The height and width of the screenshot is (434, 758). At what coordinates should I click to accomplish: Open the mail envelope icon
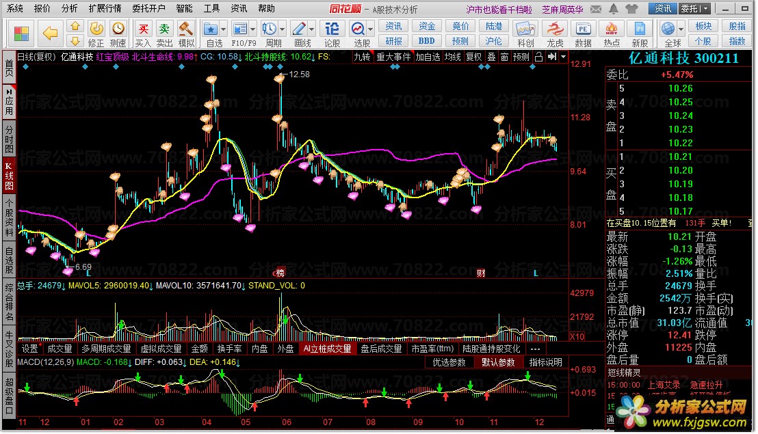pyautogui.click(x=596, y=9)
